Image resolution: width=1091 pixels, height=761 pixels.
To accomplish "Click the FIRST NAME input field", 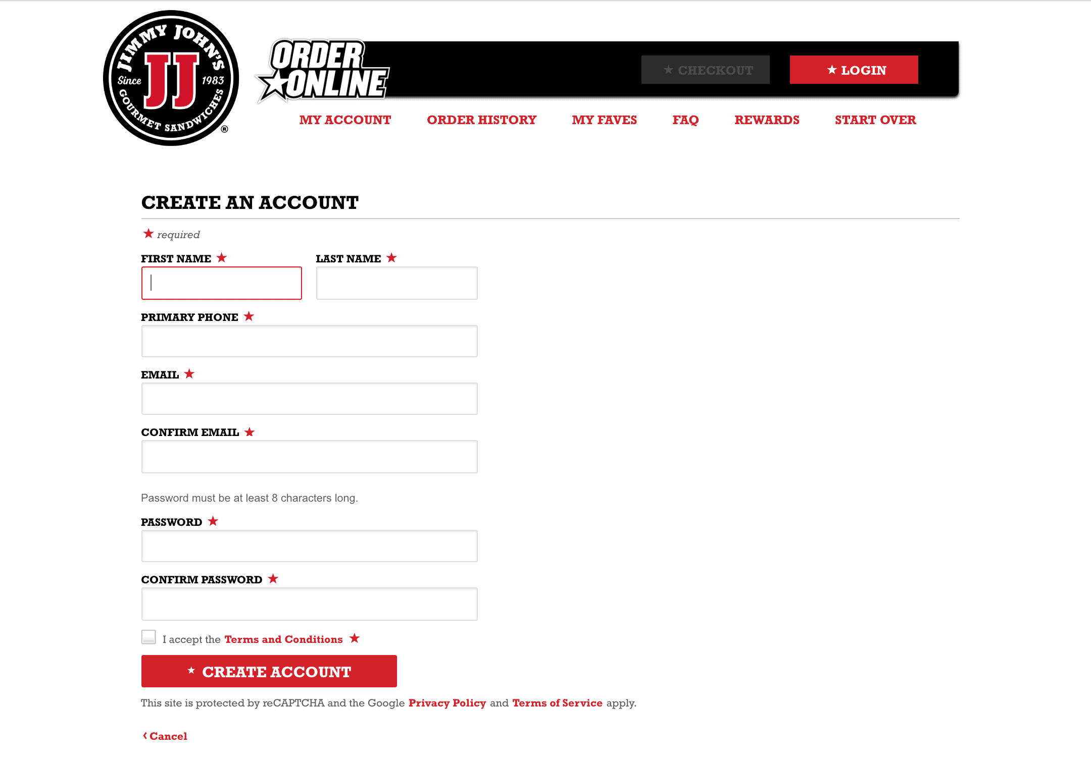I will point(221,283).
